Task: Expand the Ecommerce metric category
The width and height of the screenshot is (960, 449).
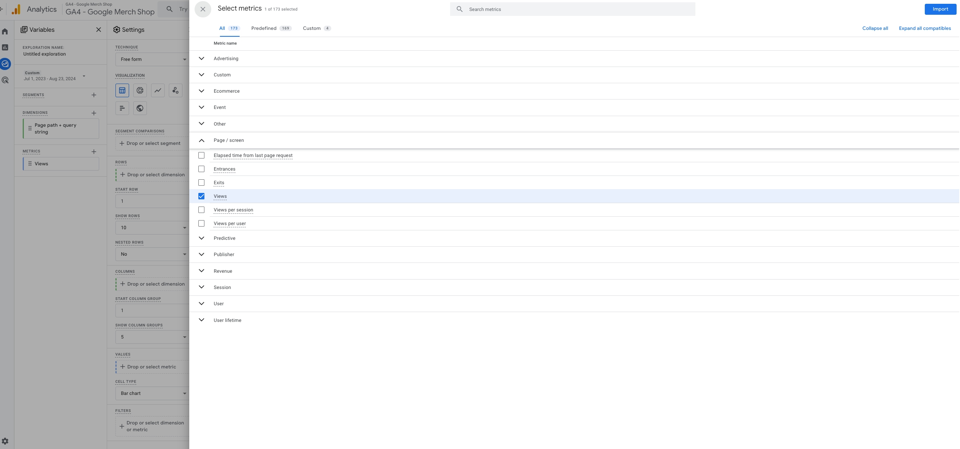Action: pyautogui.click(x=201, y=91)
